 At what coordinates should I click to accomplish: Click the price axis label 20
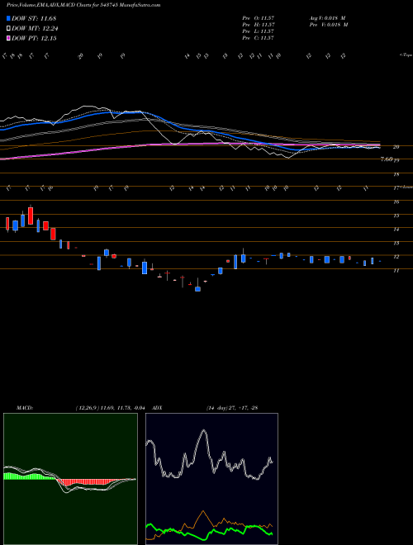(x=396, y=147)
